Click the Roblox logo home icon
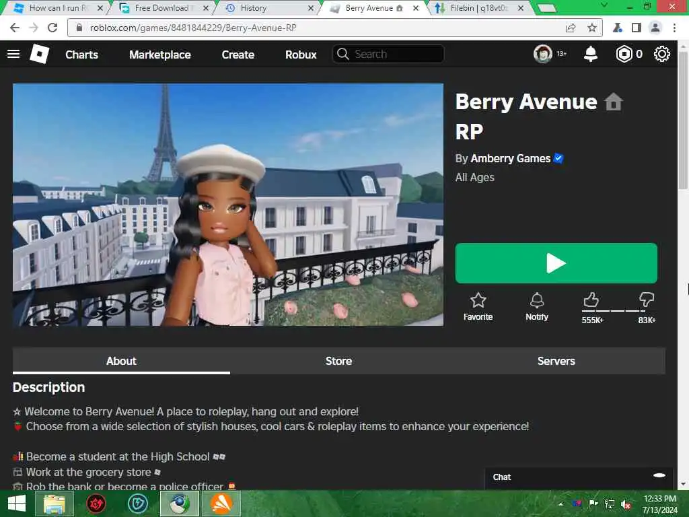Image resolution: width=689 pixels, height=517 pixels. pyautogui.click(x=40, y=54)
